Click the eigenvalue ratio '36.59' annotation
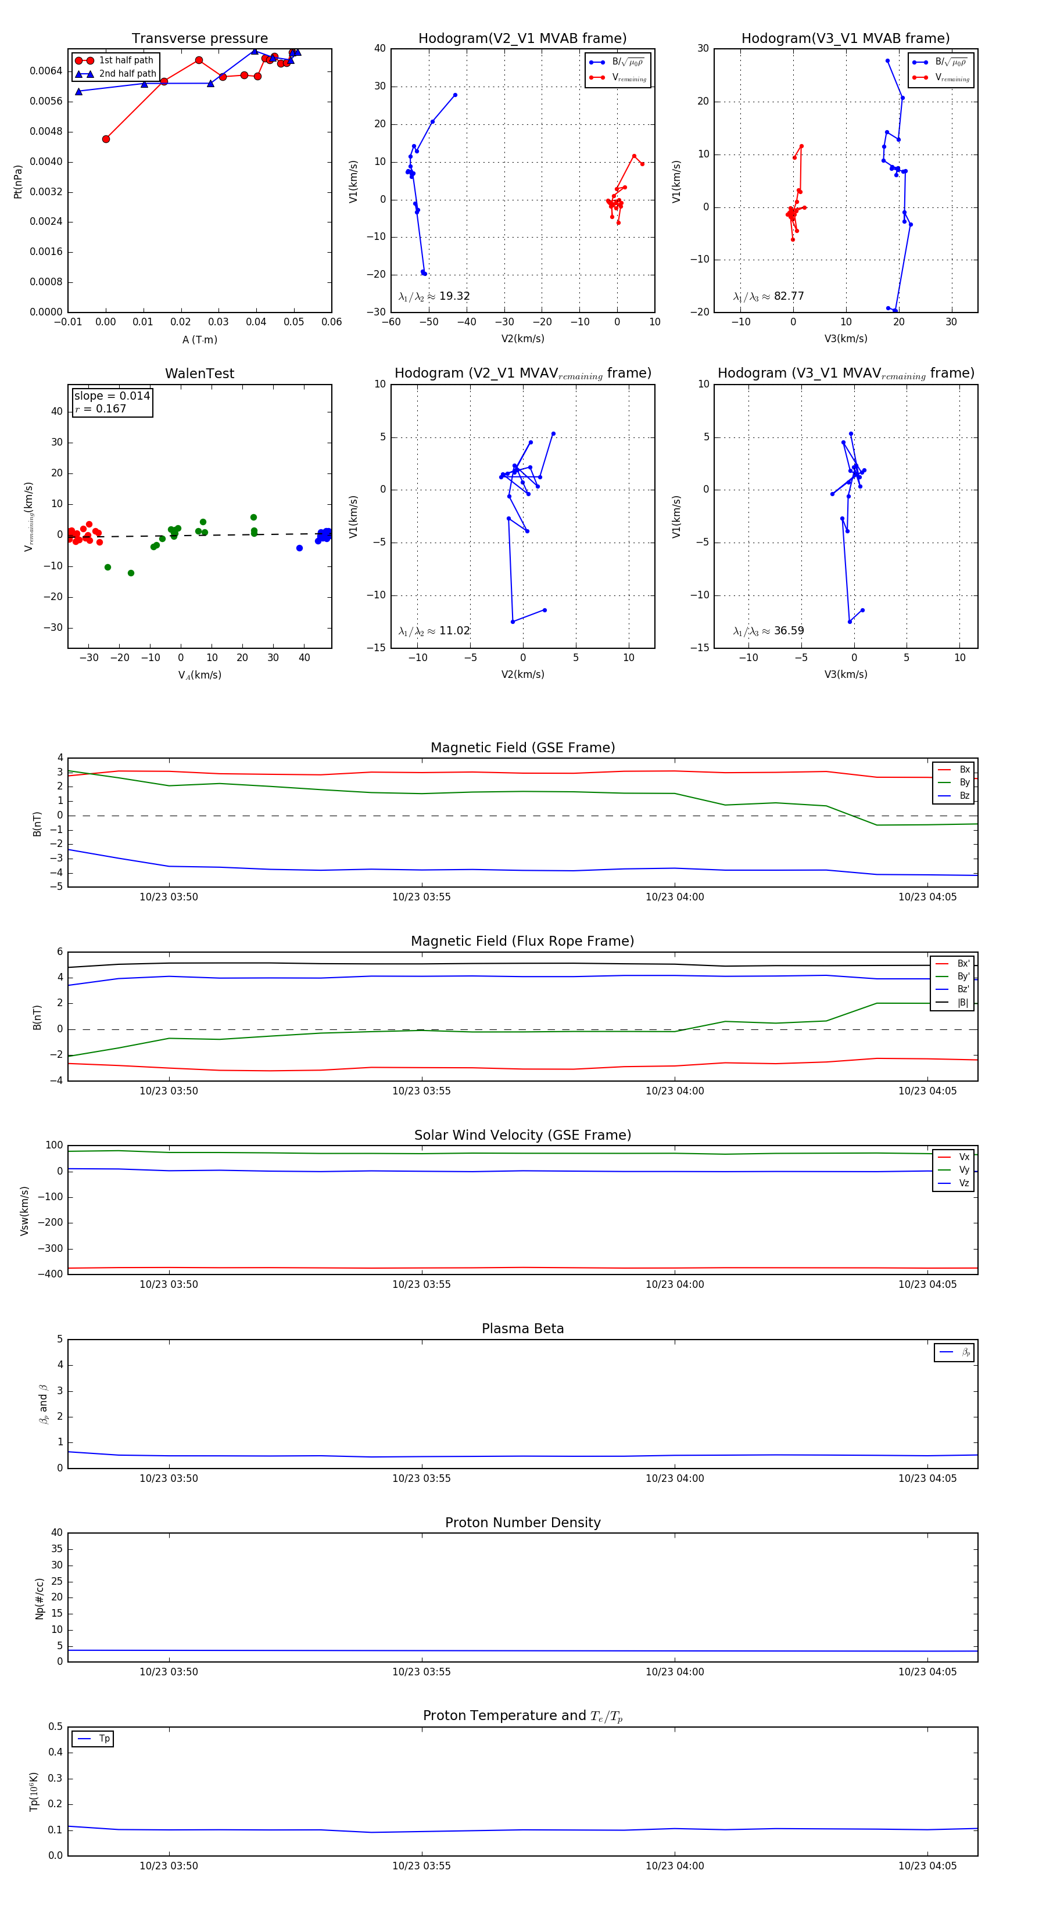This screenshot has height=1917, width=1046. [768, 631]
